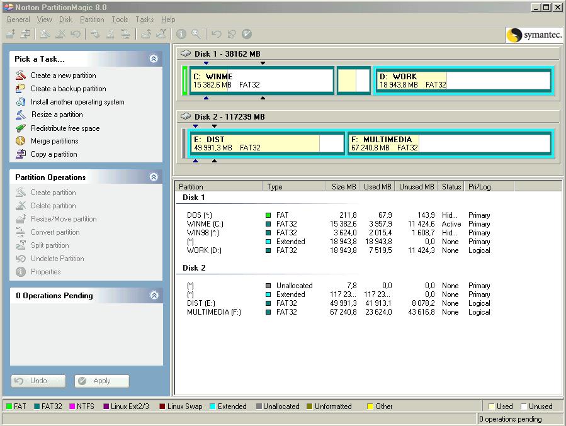
Task: Open the Tasks menu
Action: pos(145,20)
